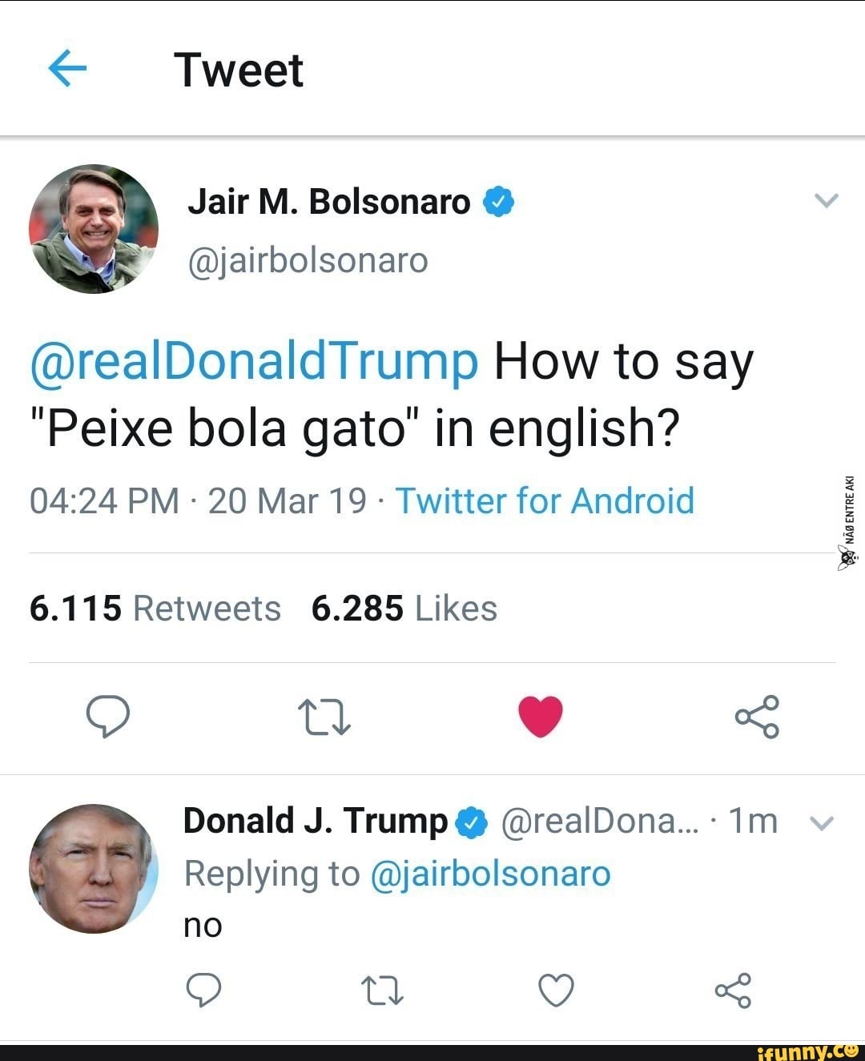This screenshot has width=865, height=1061.
Task: Tap the Tweet header title
Action: tap(239, 69)
